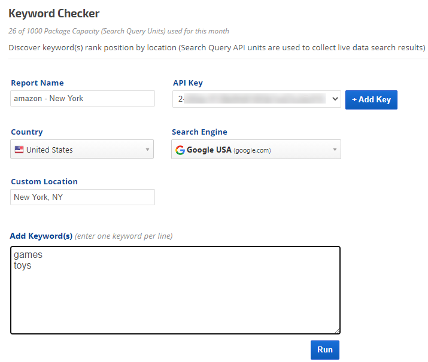The height and width of the screenshot is (362, 428).
Task: Grab the keyword textarea resize handle
Action: 337,330
